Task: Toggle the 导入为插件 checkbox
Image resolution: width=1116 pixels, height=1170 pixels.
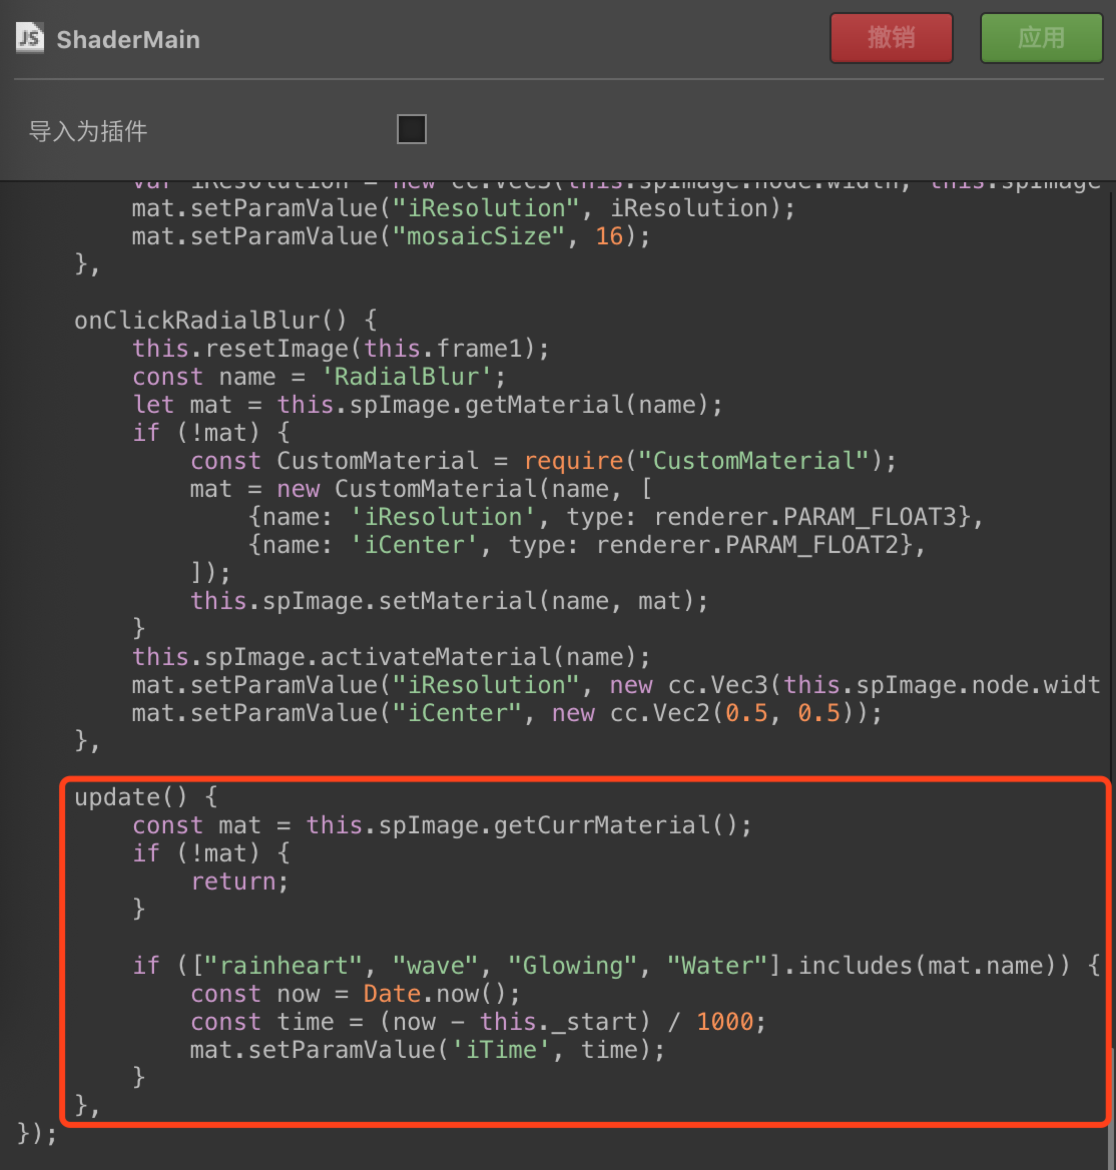Action: click(x=411, y=130)
